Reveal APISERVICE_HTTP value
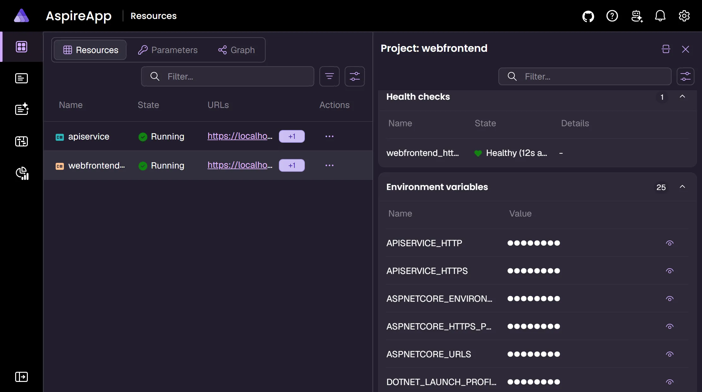The image size is (702, 392). tap(670, 243)
